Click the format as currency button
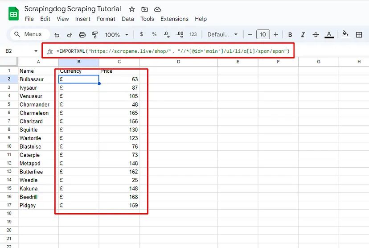This screenshot has height=248, width=369. [x=141, y=35]
